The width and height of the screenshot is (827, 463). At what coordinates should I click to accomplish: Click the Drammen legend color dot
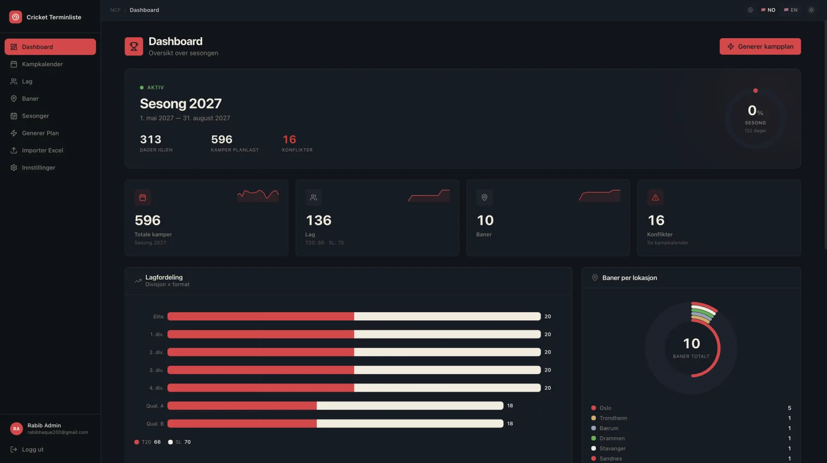[594, 438]
